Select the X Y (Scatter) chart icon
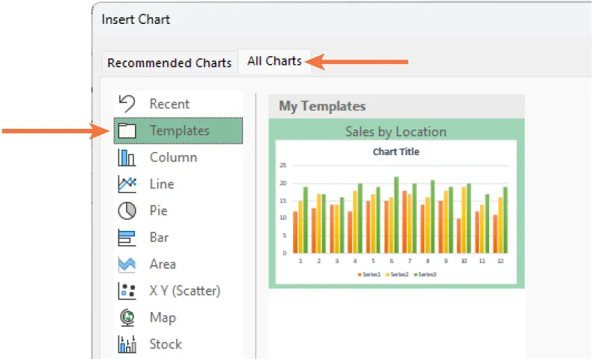 click(x=127, y=291)
